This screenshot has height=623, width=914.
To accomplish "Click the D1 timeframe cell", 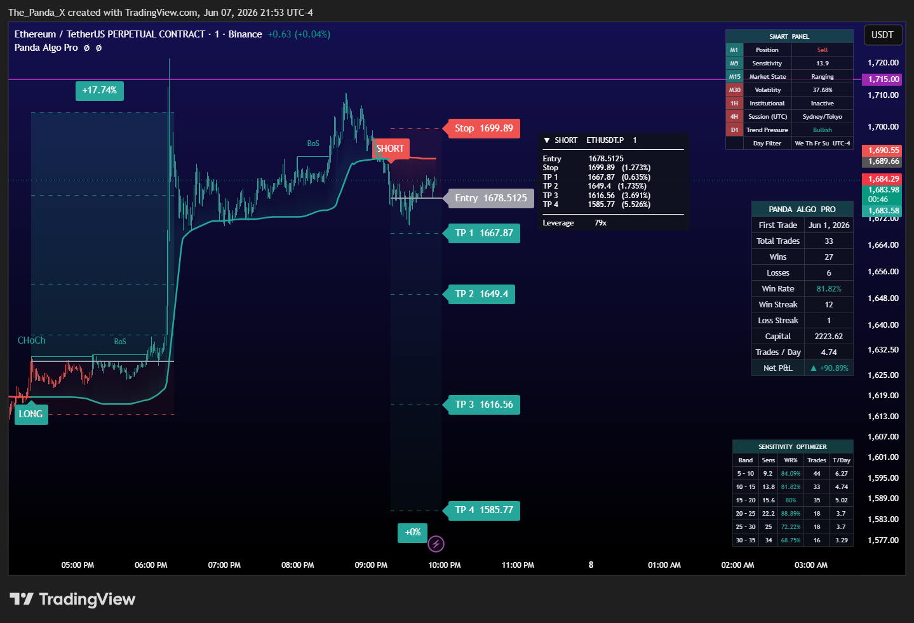I will coord(734,130).
